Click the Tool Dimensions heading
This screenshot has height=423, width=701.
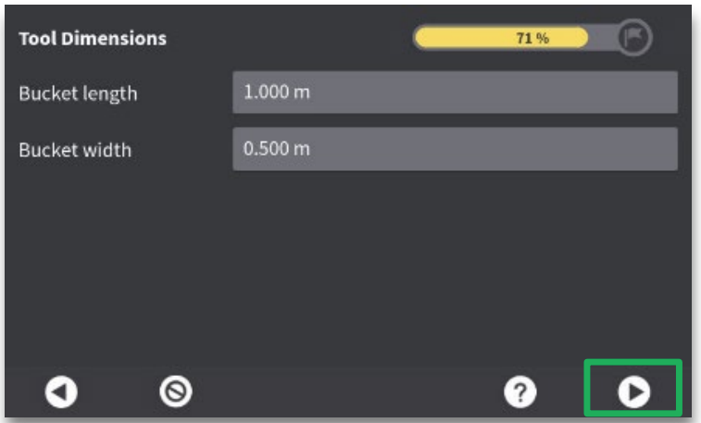point(93,39)
